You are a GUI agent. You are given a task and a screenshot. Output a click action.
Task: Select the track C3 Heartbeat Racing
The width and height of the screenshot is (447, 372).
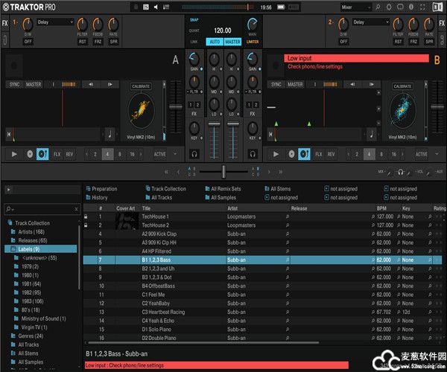[x=163, y=312]
